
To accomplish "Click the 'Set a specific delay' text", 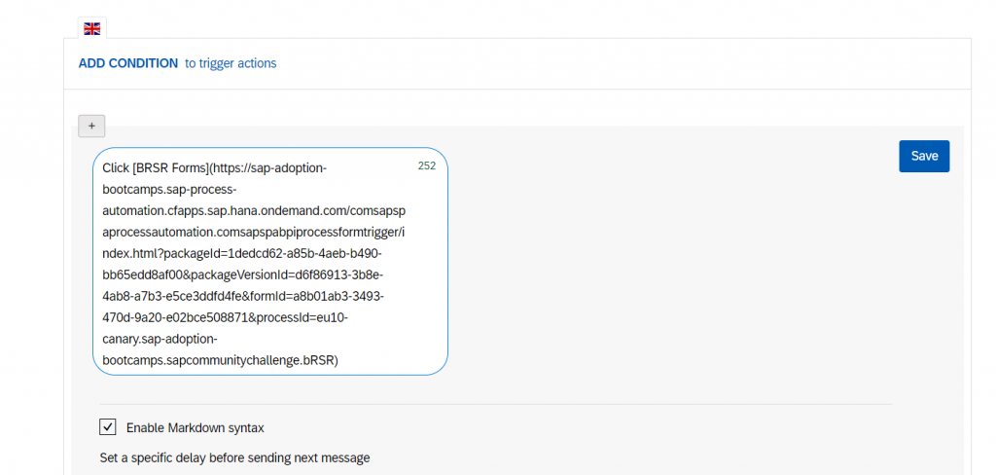I will click(234, 457).
